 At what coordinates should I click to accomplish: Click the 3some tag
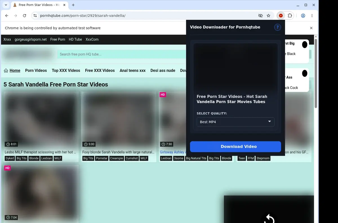click(x=179, y=158)
